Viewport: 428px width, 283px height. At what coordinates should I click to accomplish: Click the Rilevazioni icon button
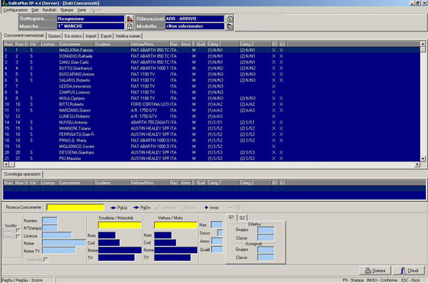tap(229, 18)
